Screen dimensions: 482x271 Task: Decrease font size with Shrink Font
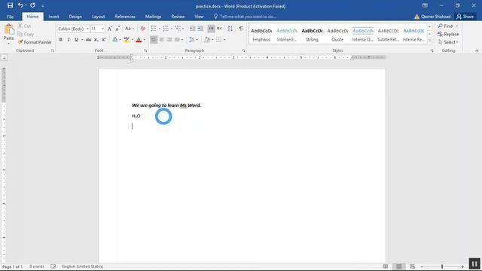(117, 29)
